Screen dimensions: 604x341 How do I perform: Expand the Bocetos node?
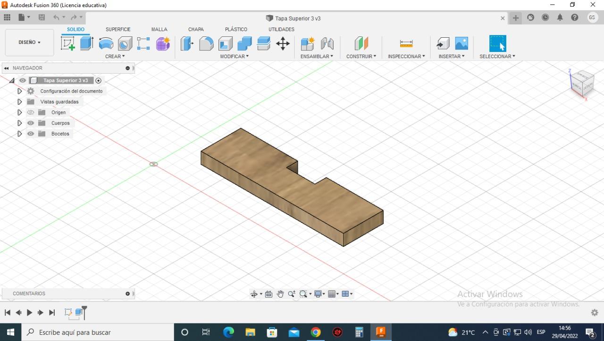19,134
